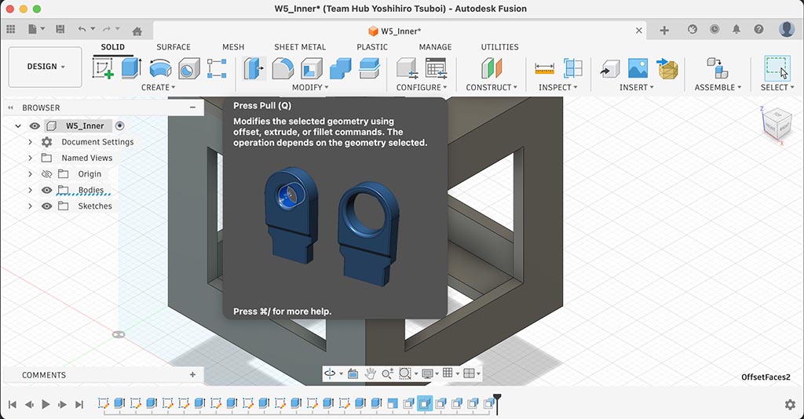The height and width of the screenshot is (419, 804).
Task: Toggle visibility of W5_Inner component
Action: pos(35,126)
